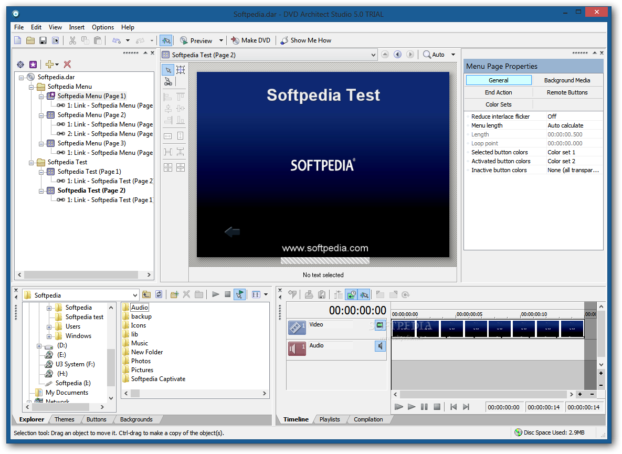Open the Auto zoom dropdown
Viewport: 622px width, 454px height.
[x=453, y=55]
